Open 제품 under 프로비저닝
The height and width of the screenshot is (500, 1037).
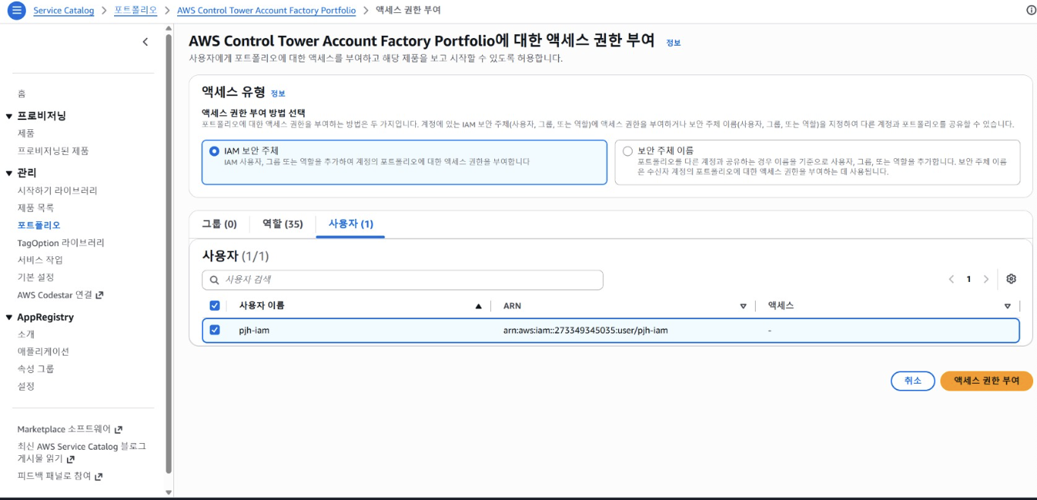tap(26, 133)
